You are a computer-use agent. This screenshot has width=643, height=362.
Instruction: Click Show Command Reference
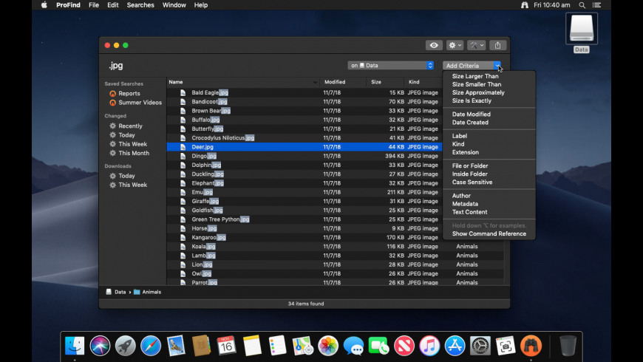tap(489, 233)
